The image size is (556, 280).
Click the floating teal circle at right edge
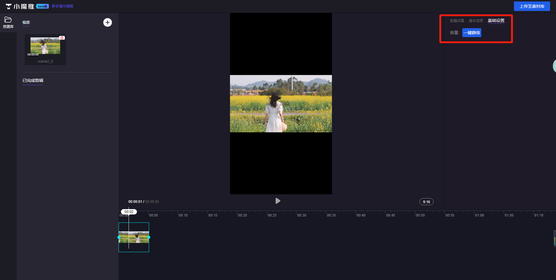tap(554, 66)
